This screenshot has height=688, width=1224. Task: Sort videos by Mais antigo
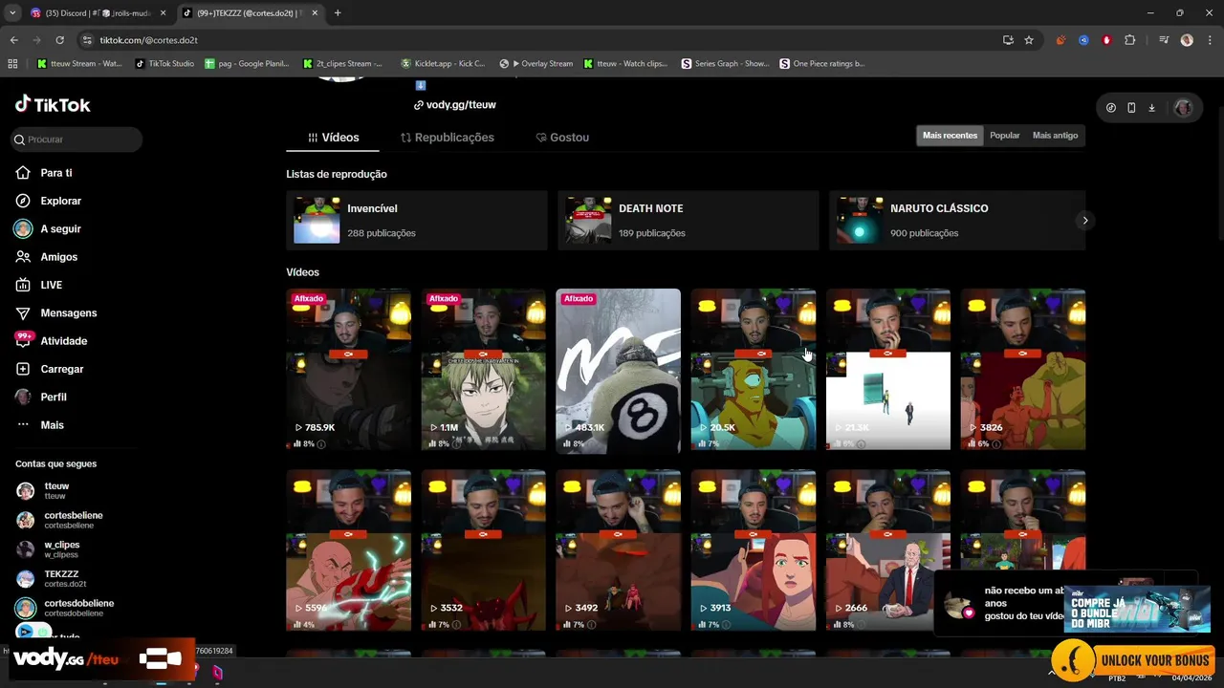coord(1055,136)
